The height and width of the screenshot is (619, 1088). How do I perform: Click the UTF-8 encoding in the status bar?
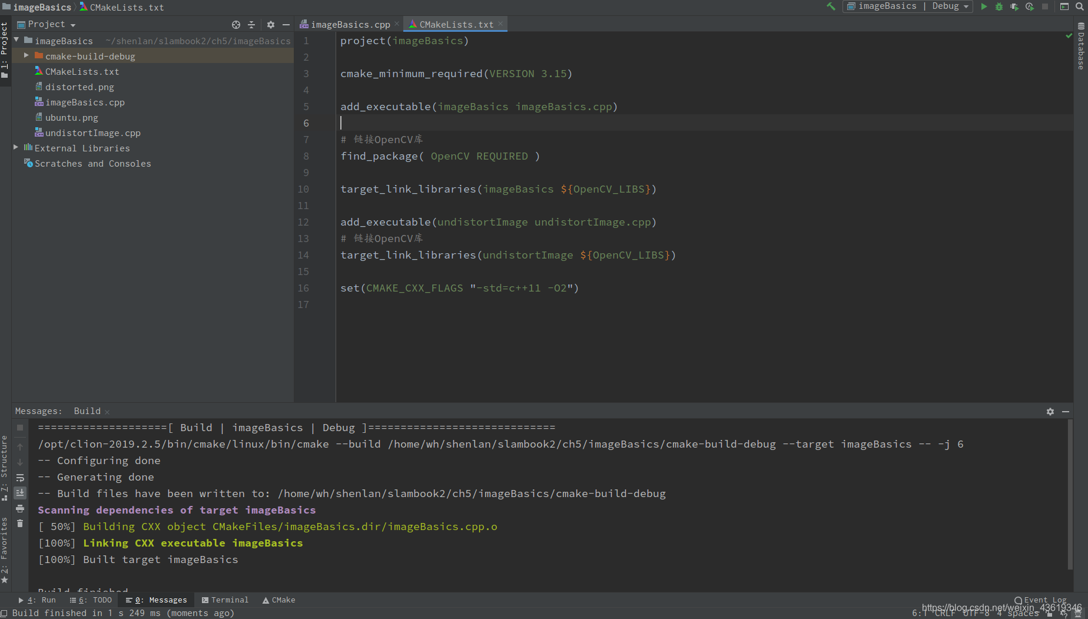point(976,613)
